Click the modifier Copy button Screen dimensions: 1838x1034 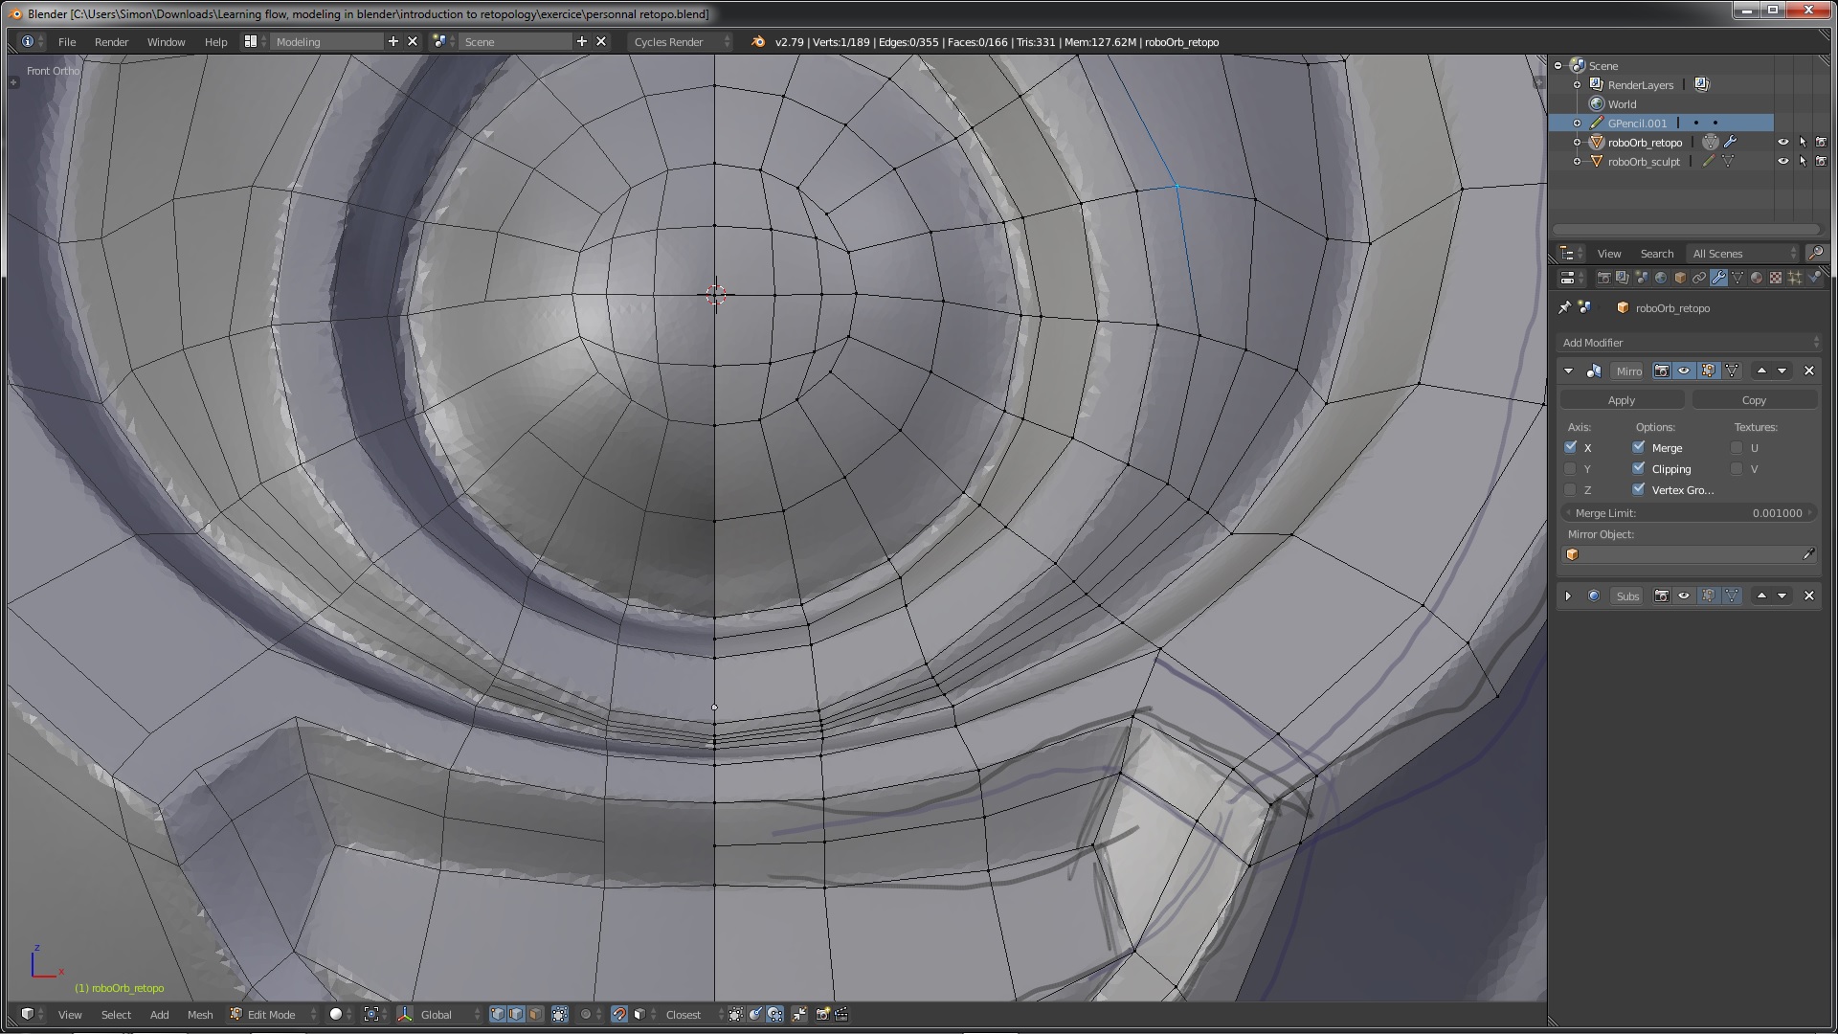click(1754, 400)
